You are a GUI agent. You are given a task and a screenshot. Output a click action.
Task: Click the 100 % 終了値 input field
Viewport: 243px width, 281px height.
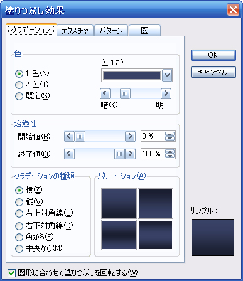(x=153, y=154)
